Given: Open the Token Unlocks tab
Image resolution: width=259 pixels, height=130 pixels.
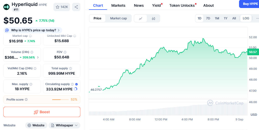Looking at the screenshot, I should pos(182,5).
